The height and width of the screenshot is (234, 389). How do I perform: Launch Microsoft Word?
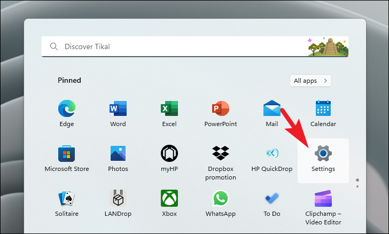pos(118,108)
